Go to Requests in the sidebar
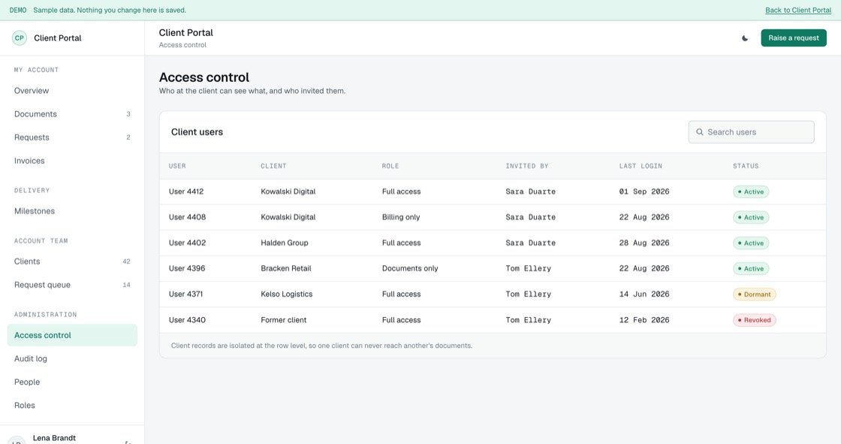This screenshot has width=841, height=444. click(72, 137)
